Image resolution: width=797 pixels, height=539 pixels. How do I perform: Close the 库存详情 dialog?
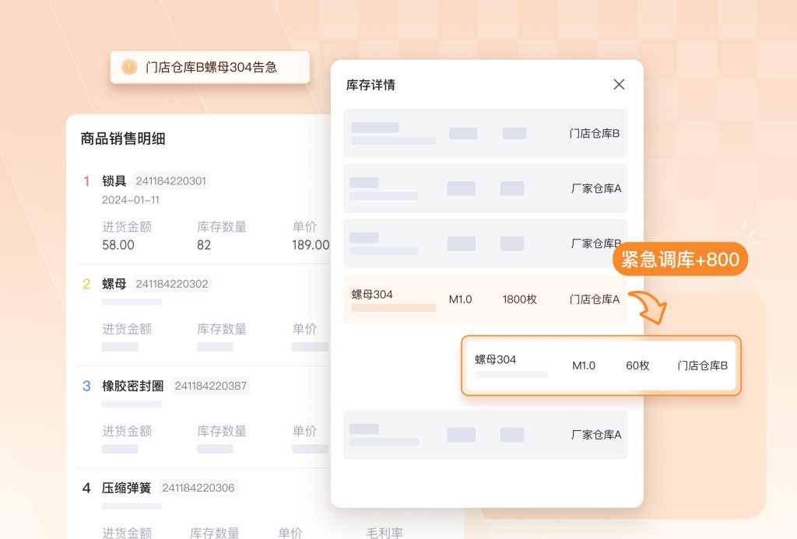coord(619,84)
